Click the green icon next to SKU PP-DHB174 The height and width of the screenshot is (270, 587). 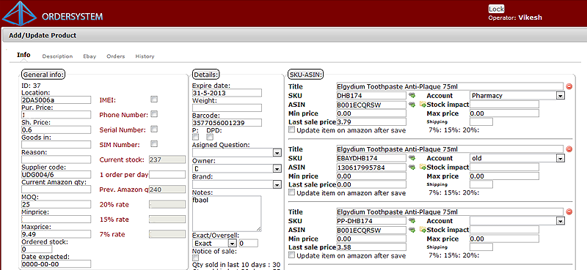412,221
